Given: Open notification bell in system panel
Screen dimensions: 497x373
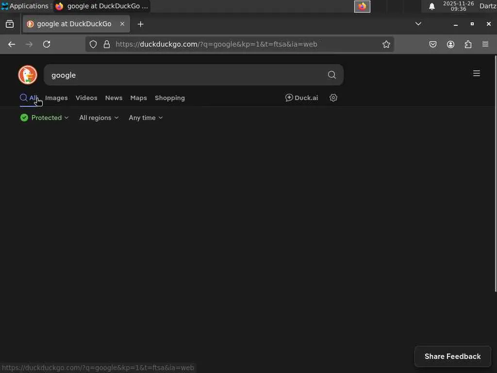Looking at the screenshot, I should pyautogui.click(x=431, y=6).
